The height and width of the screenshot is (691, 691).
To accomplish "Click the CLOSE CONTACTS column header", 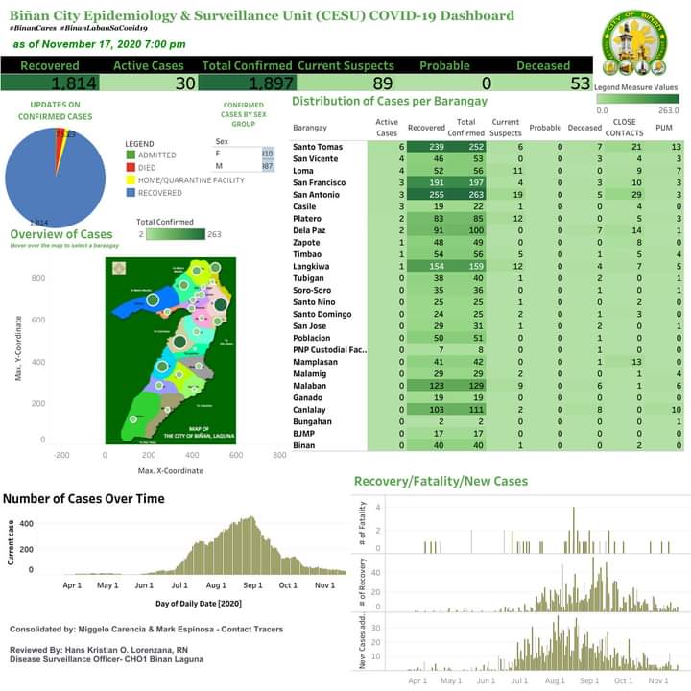I will 624,128.
